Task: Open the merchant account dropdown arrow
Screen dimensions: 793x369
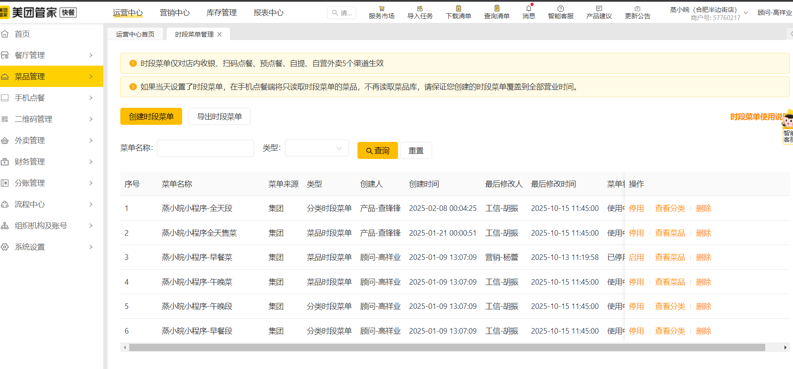Action: tap(746, 13)
